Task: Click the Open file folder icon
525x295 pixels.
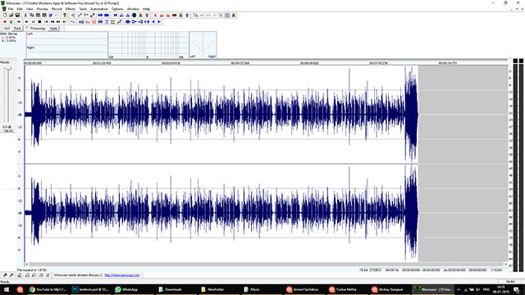Action: click(x=11, y=15)
